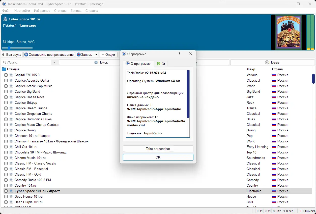Check the box for Caprice Arabic Pop Music

click(6, 86)
